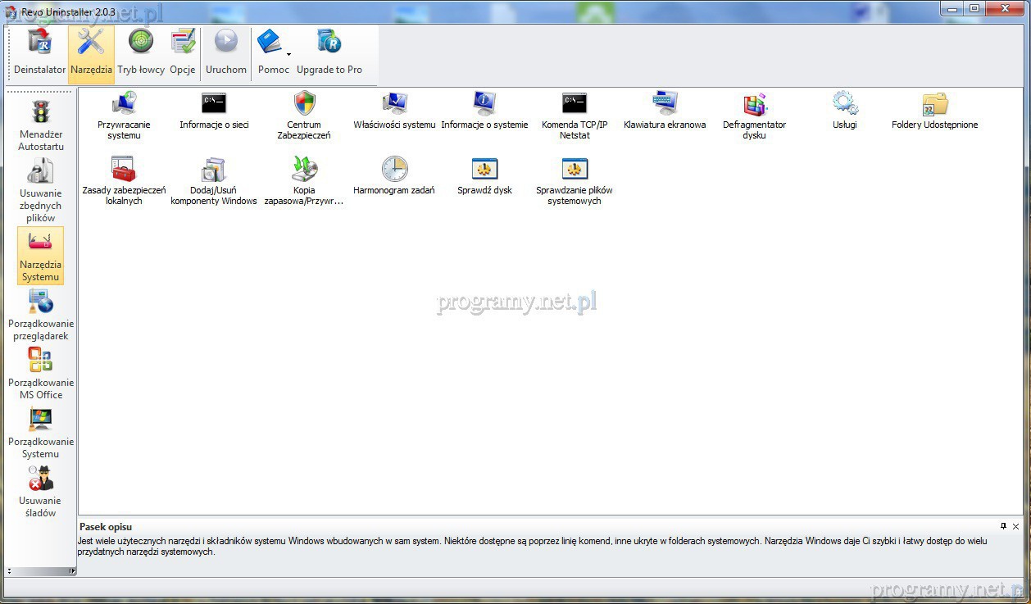1031x604 pixels.
Task: Open Opcje settings in toolbar
Action: coord(183,51)
